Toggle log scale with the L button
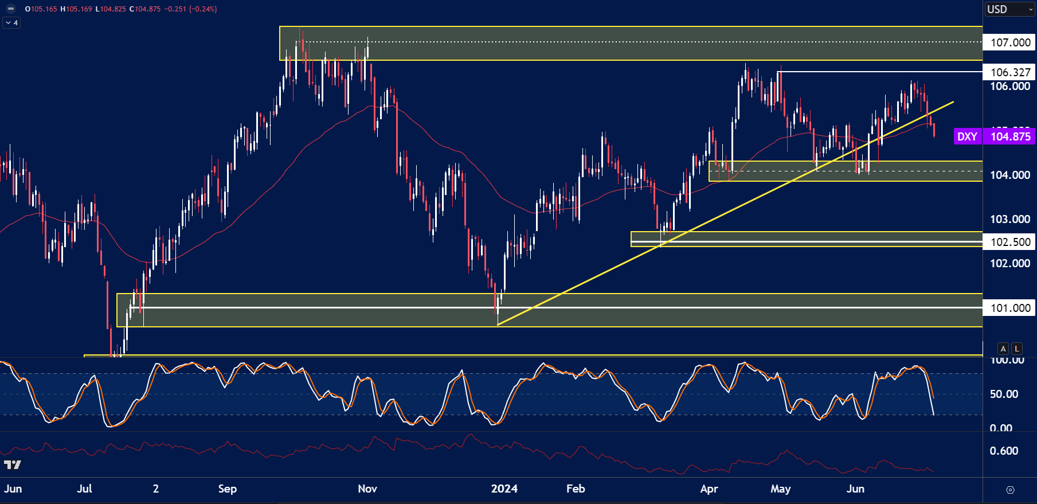 [x=1016, y=348]
